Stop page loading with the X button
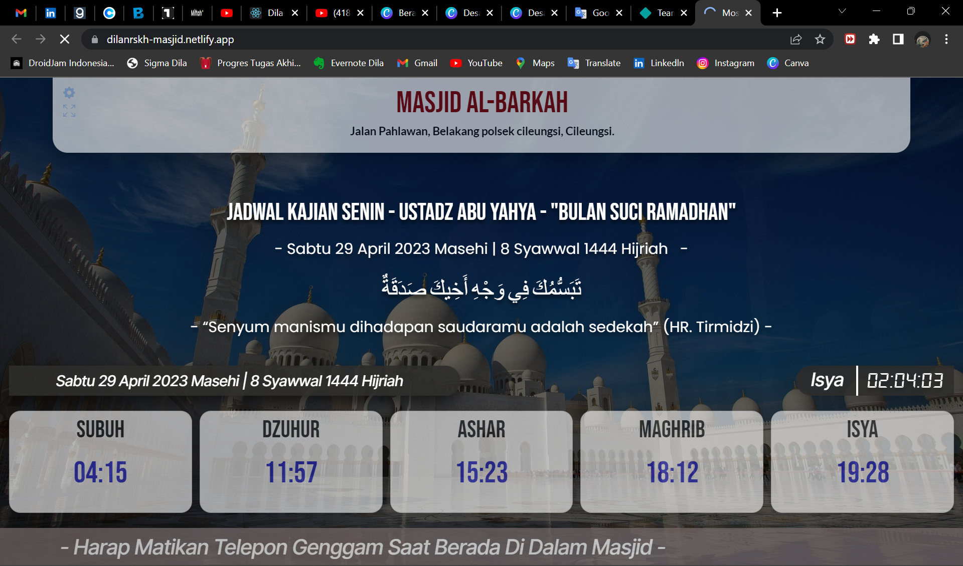The image size is (963, 566). click(65, 39)
